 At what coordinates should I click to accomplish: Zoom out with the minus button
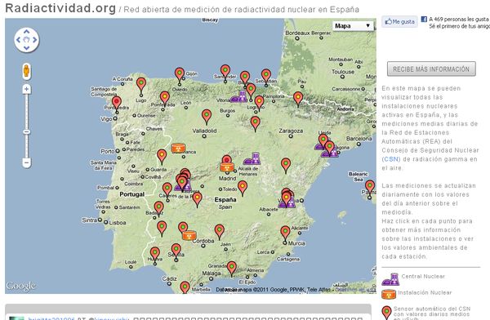[x=27, y=162]
